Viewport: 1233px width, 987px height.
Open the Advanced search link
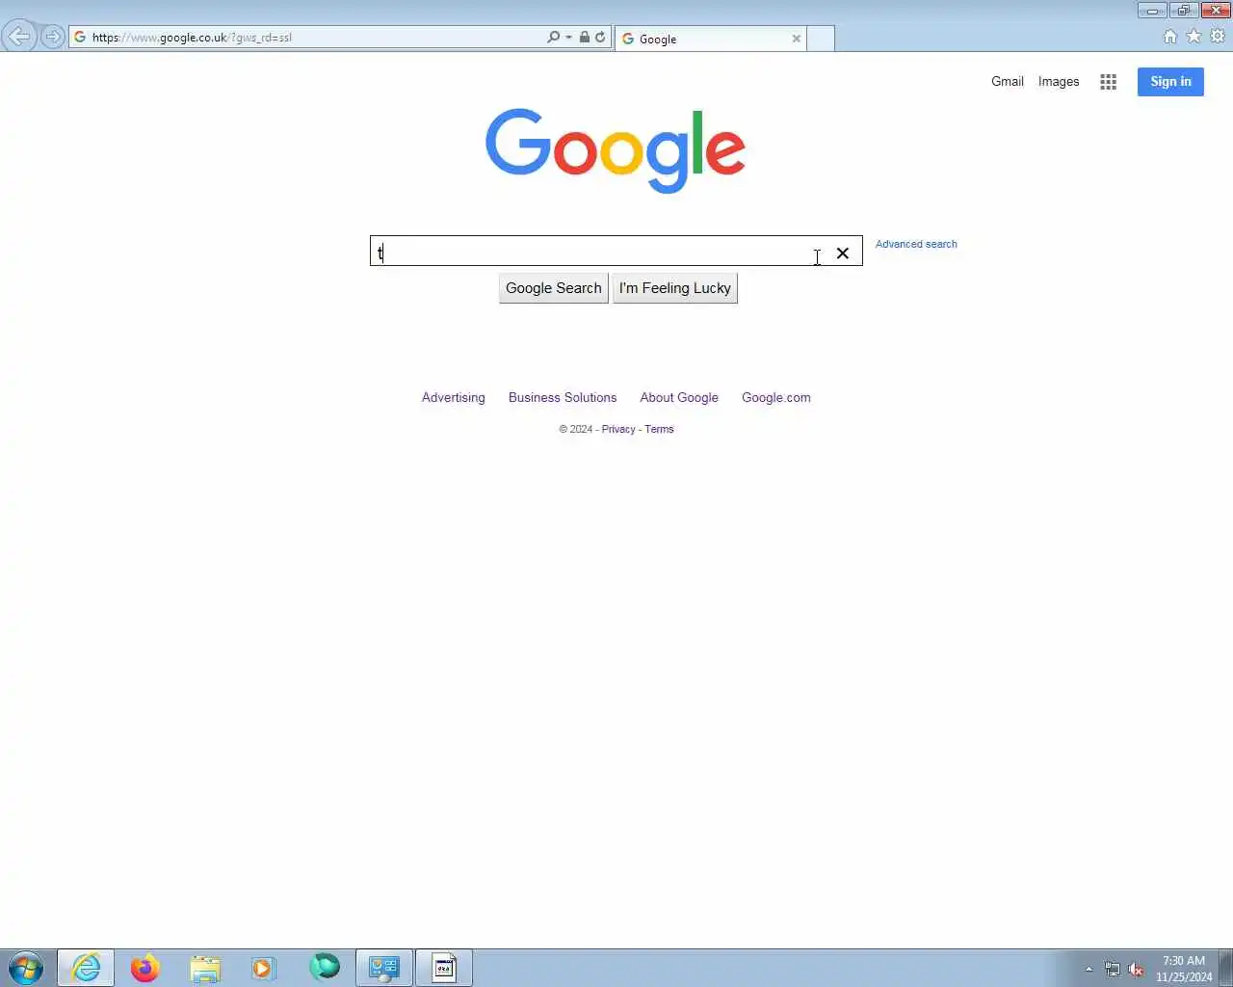point(916,244)
